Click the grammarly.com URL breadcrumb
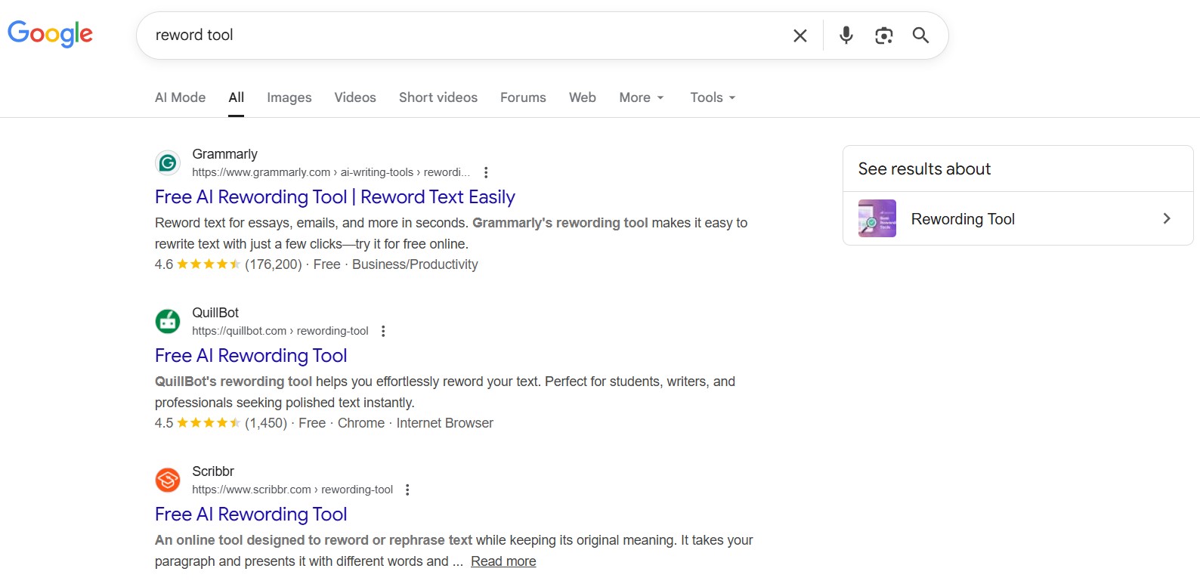 (331, 172)
